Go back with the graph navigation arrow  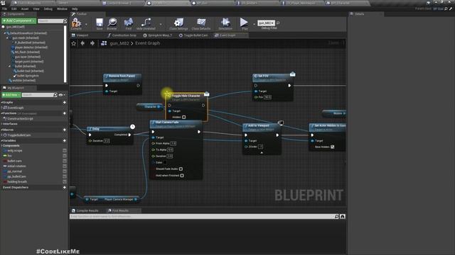point(82,43)
